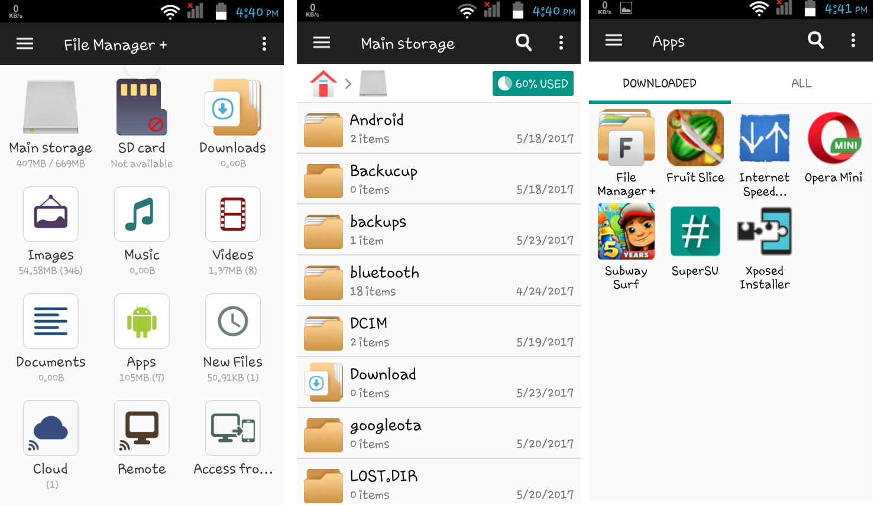874x505 pixels.
Task: Switch to the DOWNLOADED tab
Action: pyautogui.click(x=660, y=83)
